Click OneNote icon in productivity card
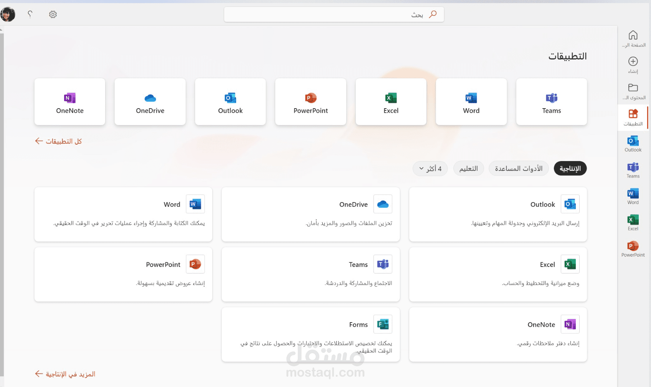The image size is (651, 387). tap(570, 324)
